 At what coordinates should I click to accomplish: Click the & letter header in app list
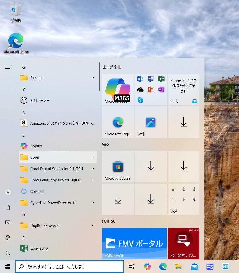click(x=24, y=67)
